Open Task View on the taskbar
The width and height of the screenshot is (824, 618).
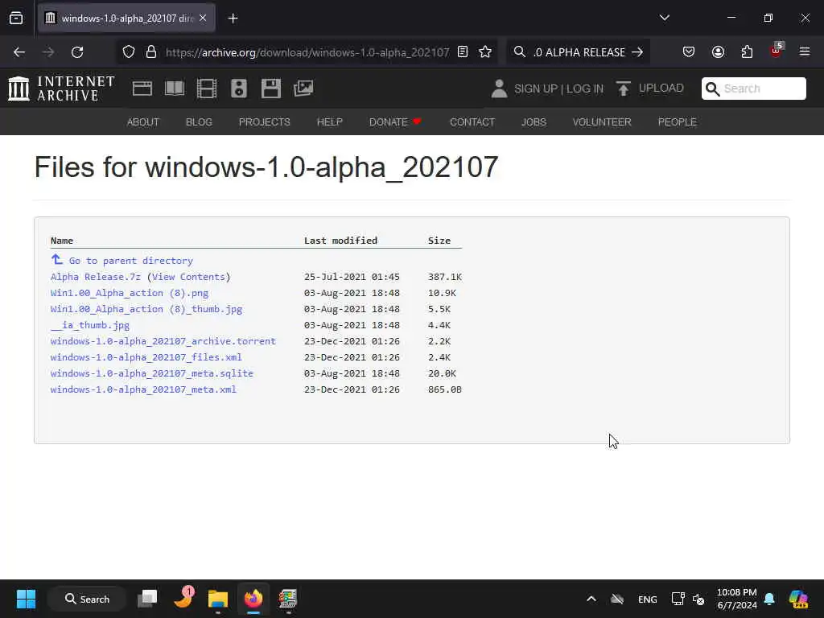click(x=147, y=599)
